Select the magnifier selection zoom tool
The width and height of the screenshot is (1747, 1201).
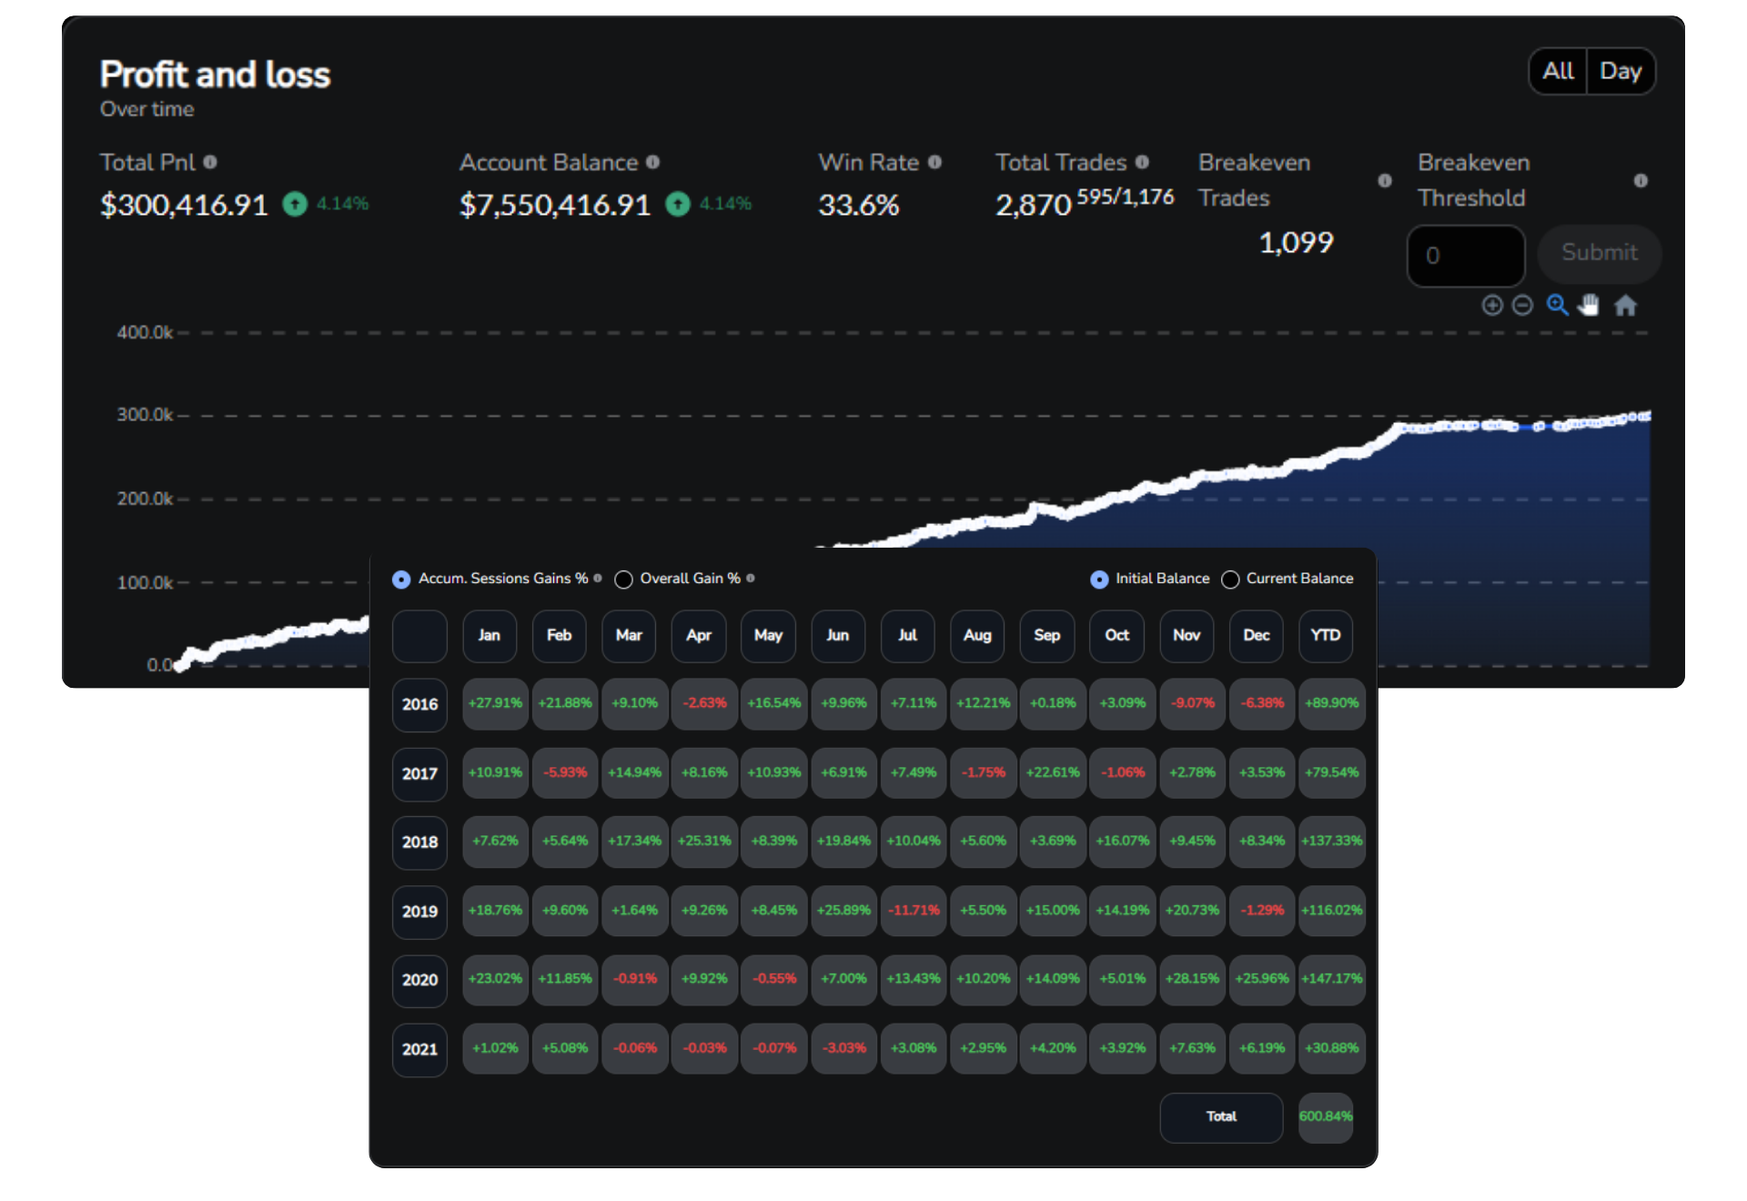pyautogui.click(x=1557, y=306)
